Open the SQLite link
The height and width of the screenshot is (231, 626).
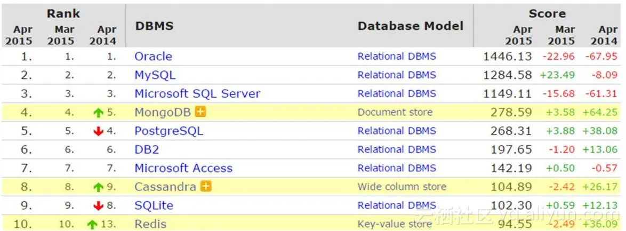click(154, 205)
